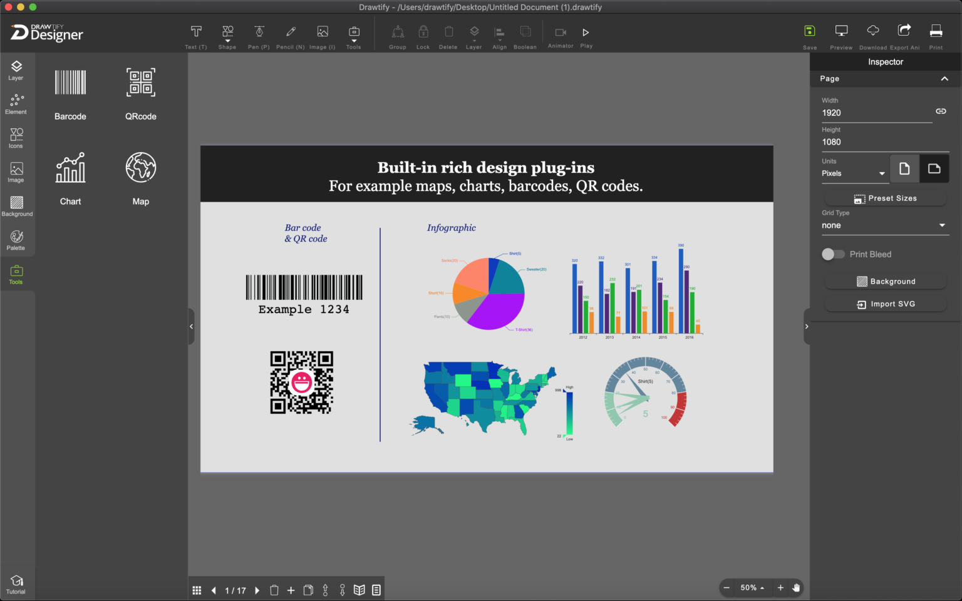Select the Image insertion tool
This screenshot has width=962, height=601.
click(322, 34)
